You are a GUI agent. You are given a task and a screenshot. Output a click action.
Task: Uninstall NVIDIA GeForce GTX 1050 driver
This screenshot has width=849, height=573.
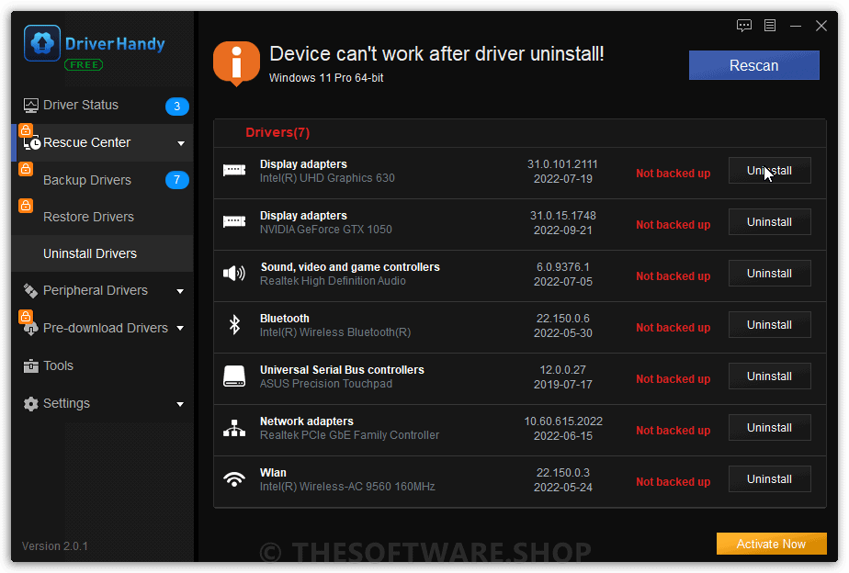pyautogui.click(x=769, y=222)
